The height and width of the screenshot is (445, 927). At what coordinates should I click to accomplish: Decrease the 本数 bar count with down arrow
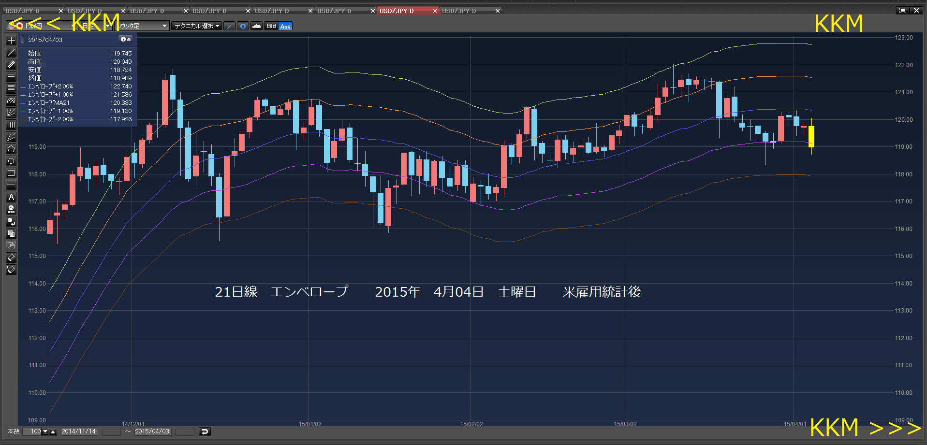point(45,431)
